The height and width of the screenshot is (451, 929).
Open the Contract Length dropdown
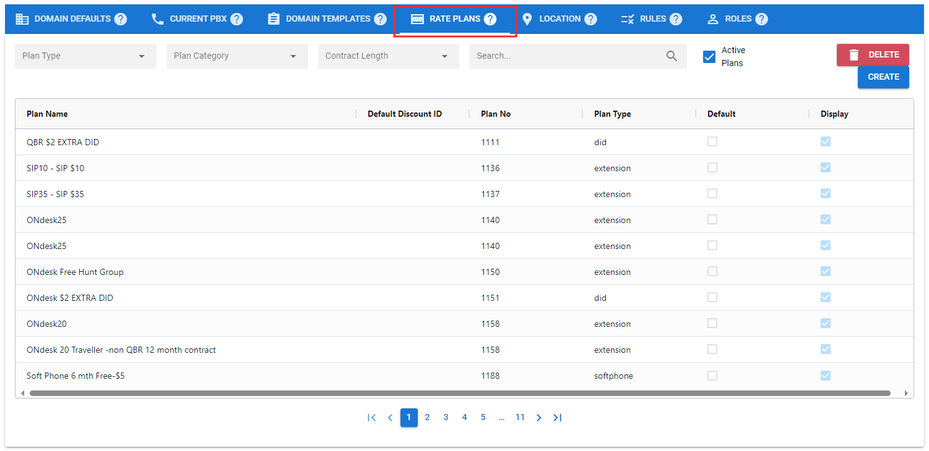pos(388,56)
